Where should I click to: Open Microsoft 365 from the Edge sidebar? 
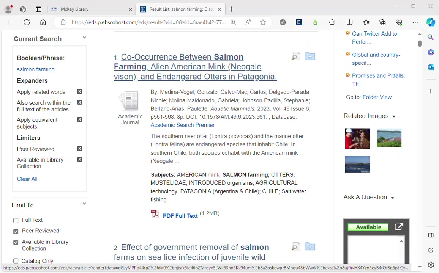431,52
